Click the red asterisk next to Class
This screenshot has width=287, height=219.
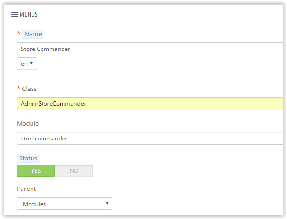19,89
